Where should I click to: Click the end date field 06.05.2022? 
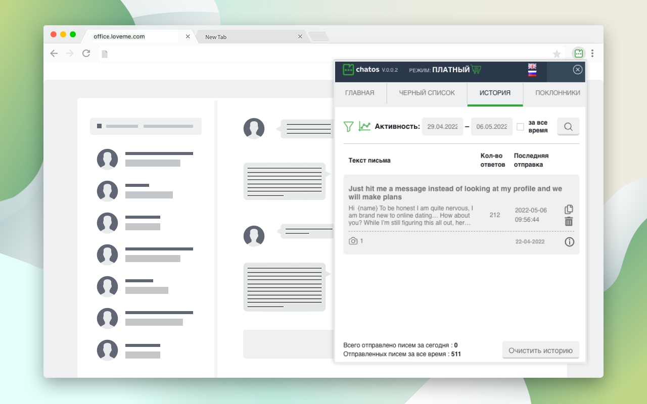491,127
